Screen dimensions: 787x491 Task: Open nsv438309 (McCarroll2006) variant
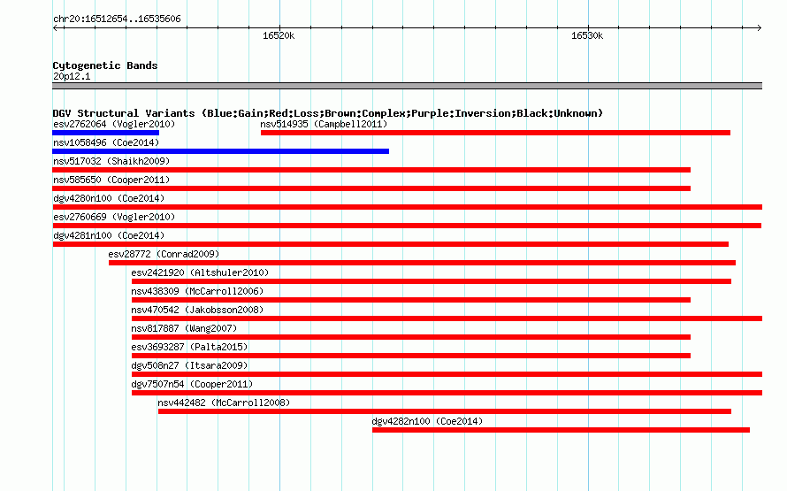click(197, 291)
